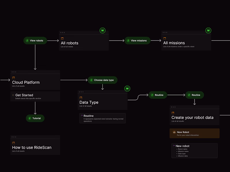The height and width of the screenshot is (172, 230).
Task: Select the Choose data type action node
Action: [x=103, y=80]
